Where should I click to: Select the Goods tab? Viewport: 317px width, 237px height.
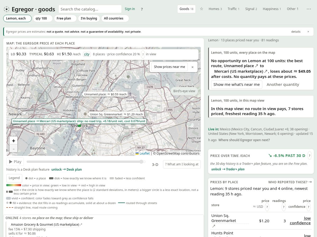[x=187, y=9]
